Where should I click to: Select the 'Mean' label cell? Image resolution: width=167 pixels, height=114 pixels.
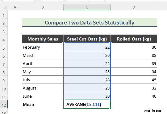pos(43,104)
